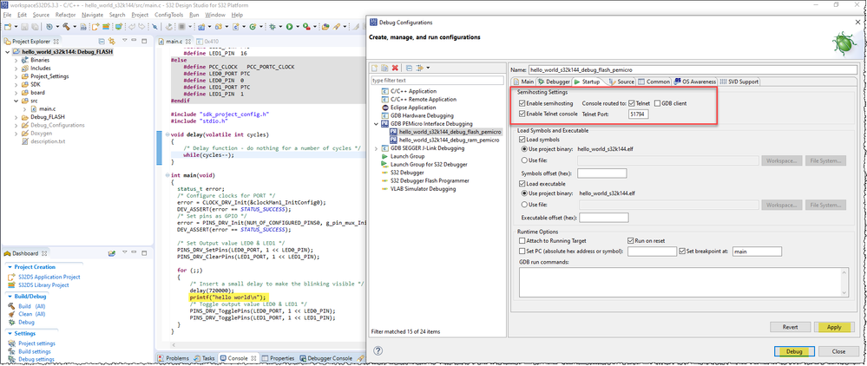The width and height of the screenshot is (867, 366).
Task: Collapse all configurations in Debug Configurations toolbar
Action: coord(409,68)
